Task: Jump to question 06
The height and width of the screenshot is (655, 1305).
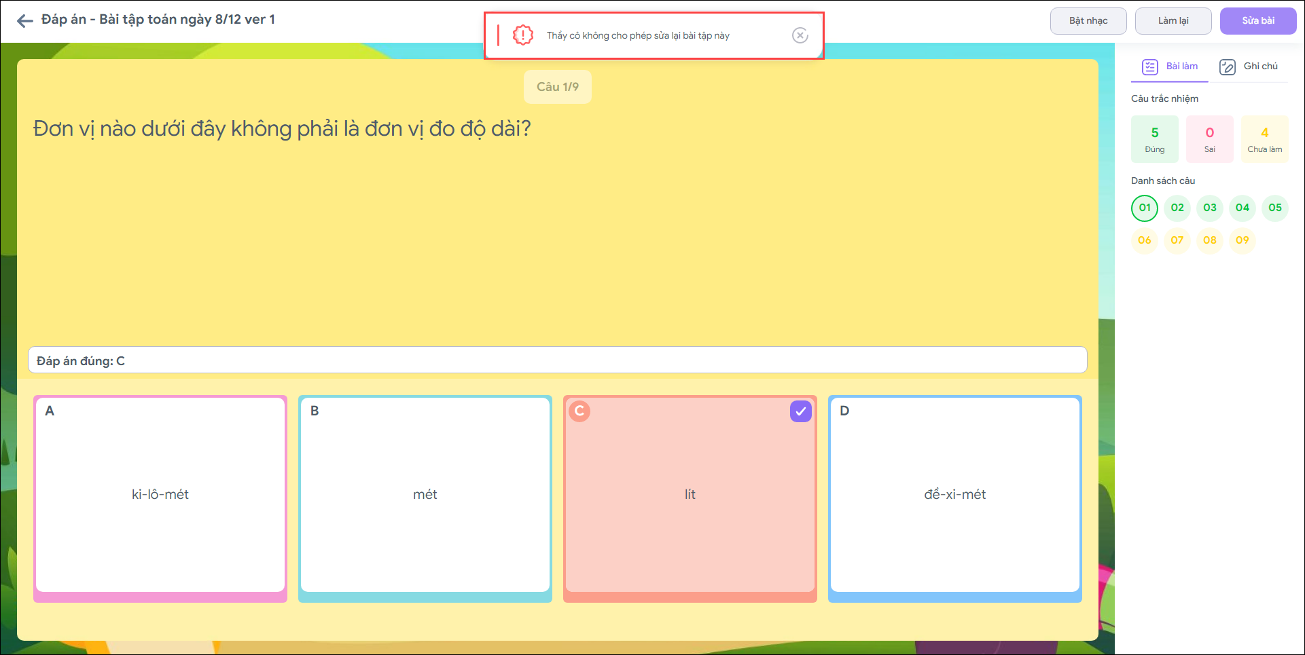Action: (x=1145, y=240)
